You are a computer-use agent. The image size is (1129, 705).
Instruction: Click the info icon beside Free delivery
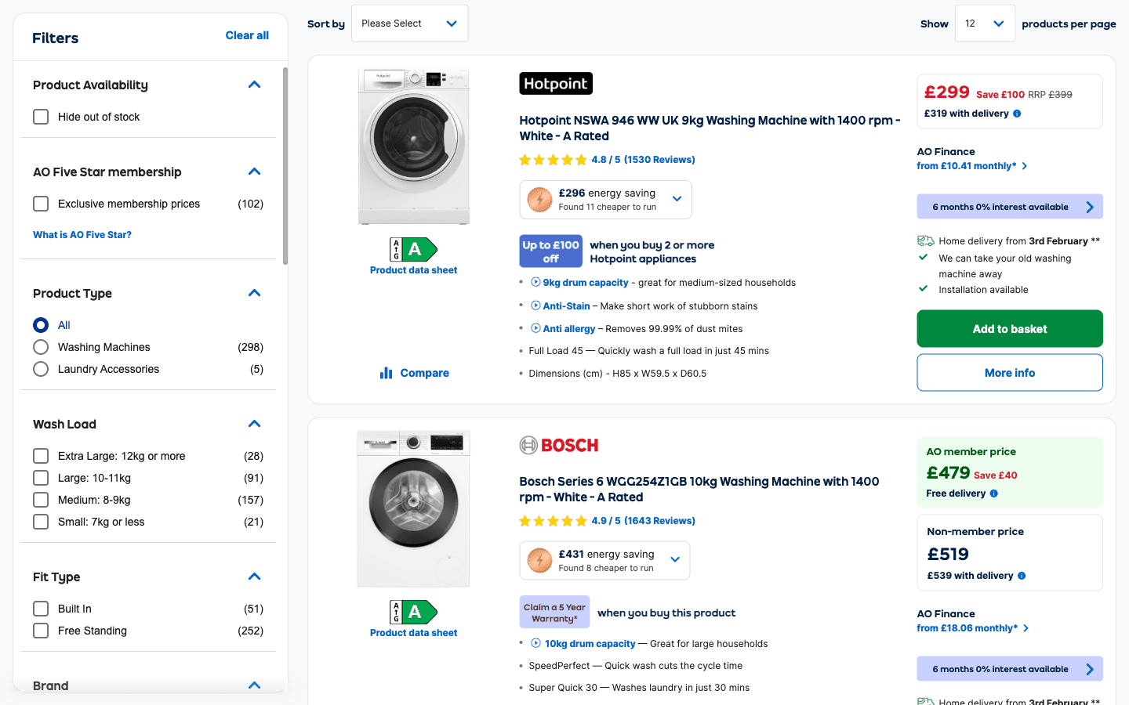993,493
